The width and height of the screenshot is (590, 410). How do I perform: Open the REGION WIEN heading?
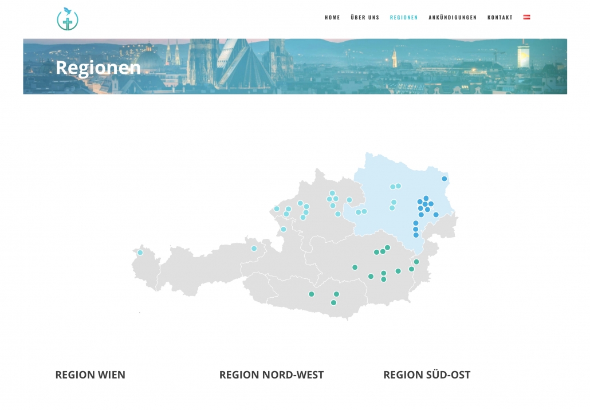[91, 374]
